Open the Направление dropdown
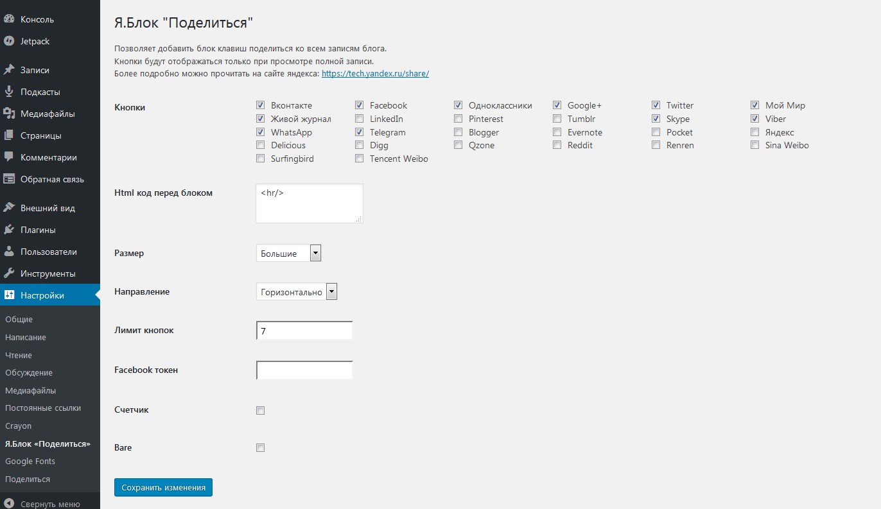This screenshot has height=509, width=881. tap(296, 292)
